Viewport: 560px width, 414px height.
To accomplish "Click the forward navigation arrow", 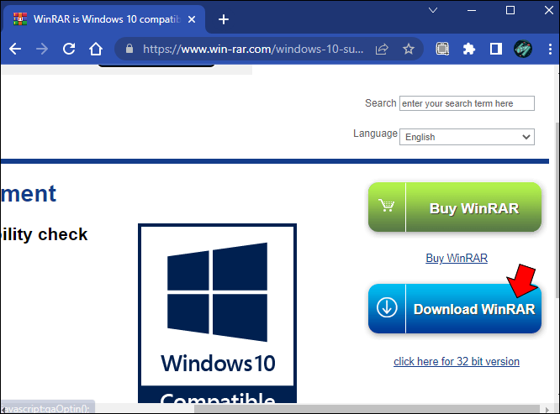I will pyautogui.click(x=42, y=49).
